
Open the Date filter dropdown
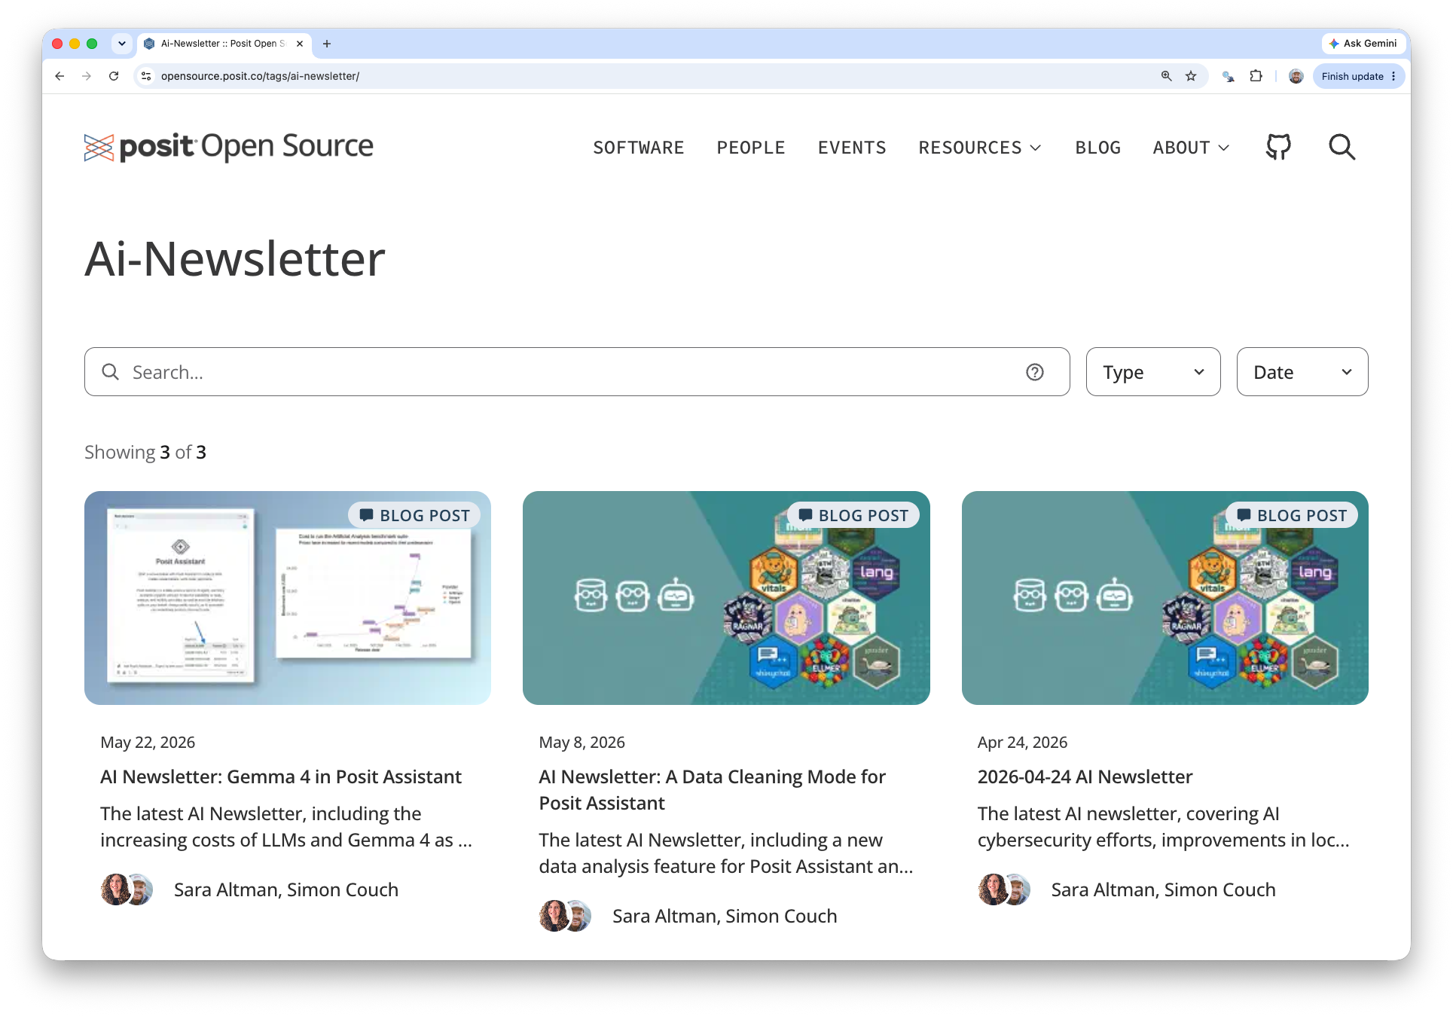click(x=1302, y=372)
